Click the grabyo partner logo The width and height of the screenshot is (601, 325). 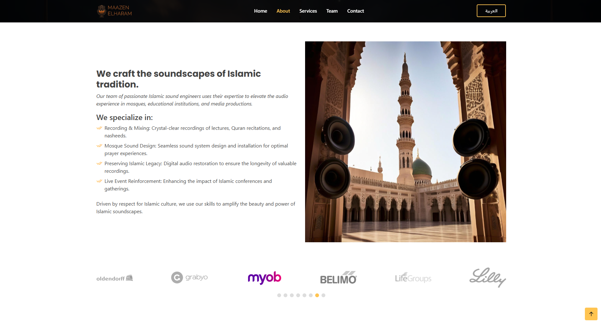pos(189,278)
